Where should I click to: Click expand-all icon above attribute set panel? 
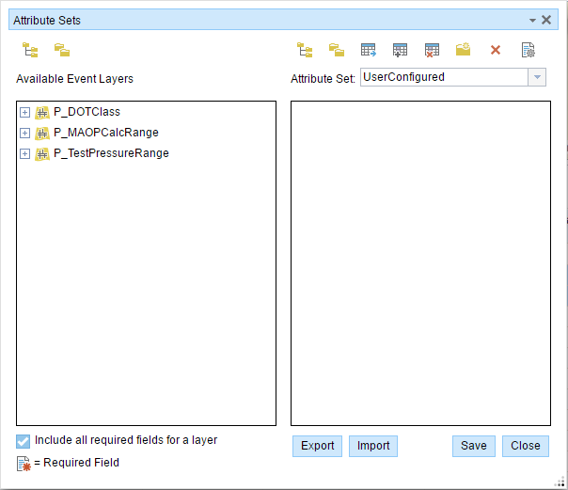tap(305, 50)
